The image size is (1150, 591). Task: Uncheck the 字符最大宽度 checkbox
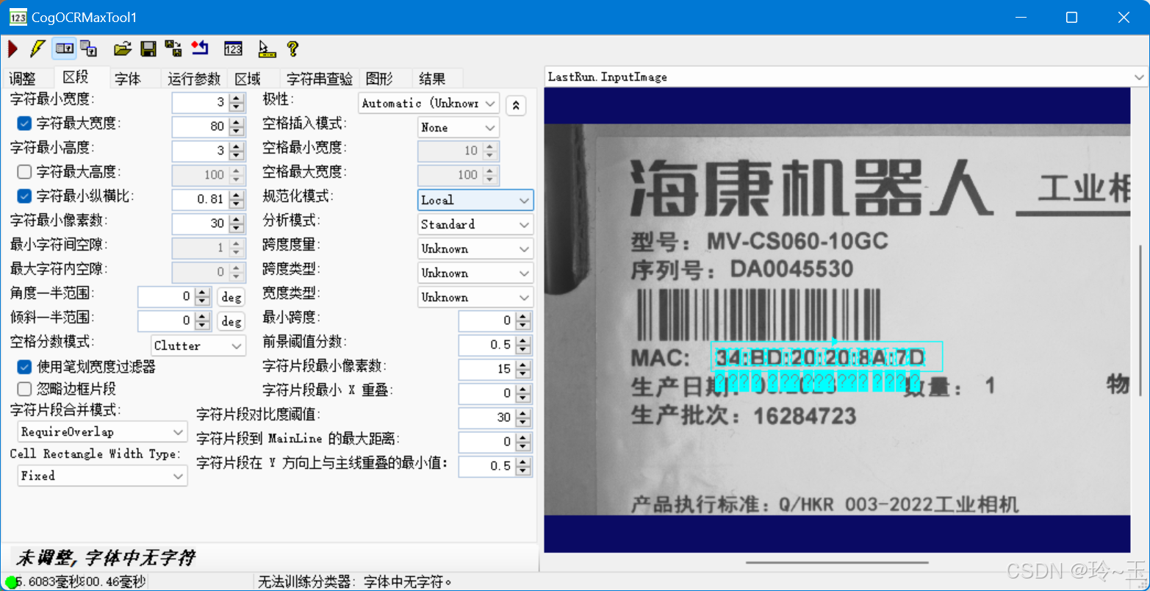point(24,123)
